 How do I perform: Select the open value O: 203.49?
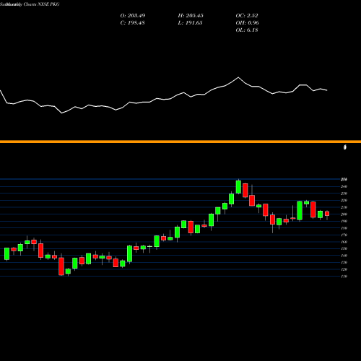133,16
